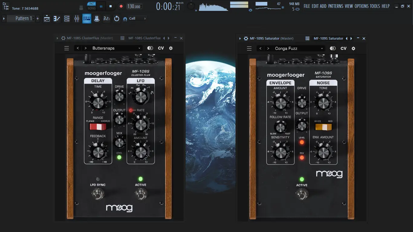Click the playlist tree icon above the Tone hint

point(6,6)
